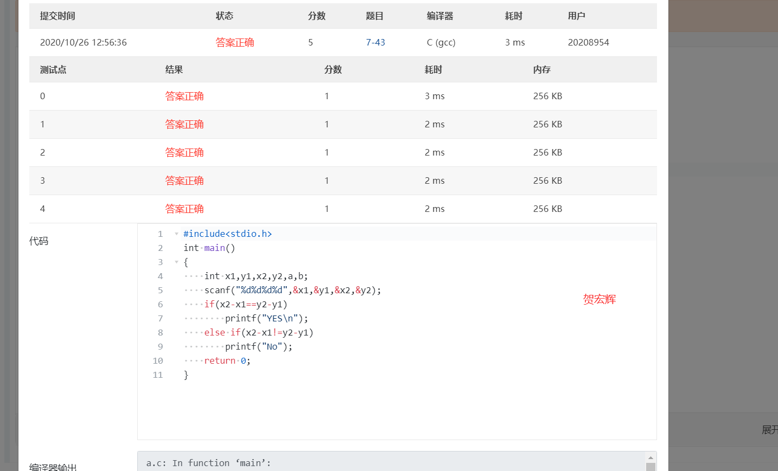778x471 pixels.
Task: Select test point 0 result row
Action: point(342,96)
